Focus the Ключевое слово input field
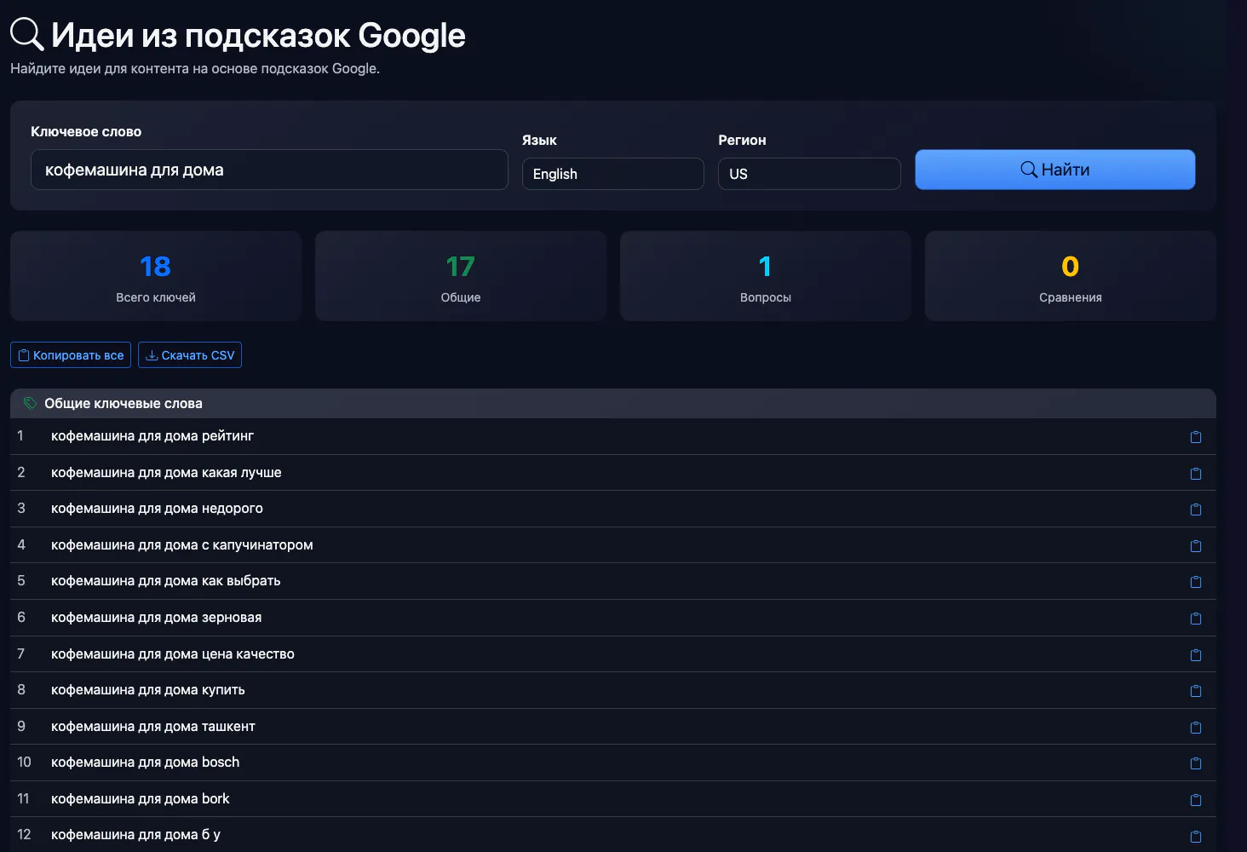 point(269,170)
